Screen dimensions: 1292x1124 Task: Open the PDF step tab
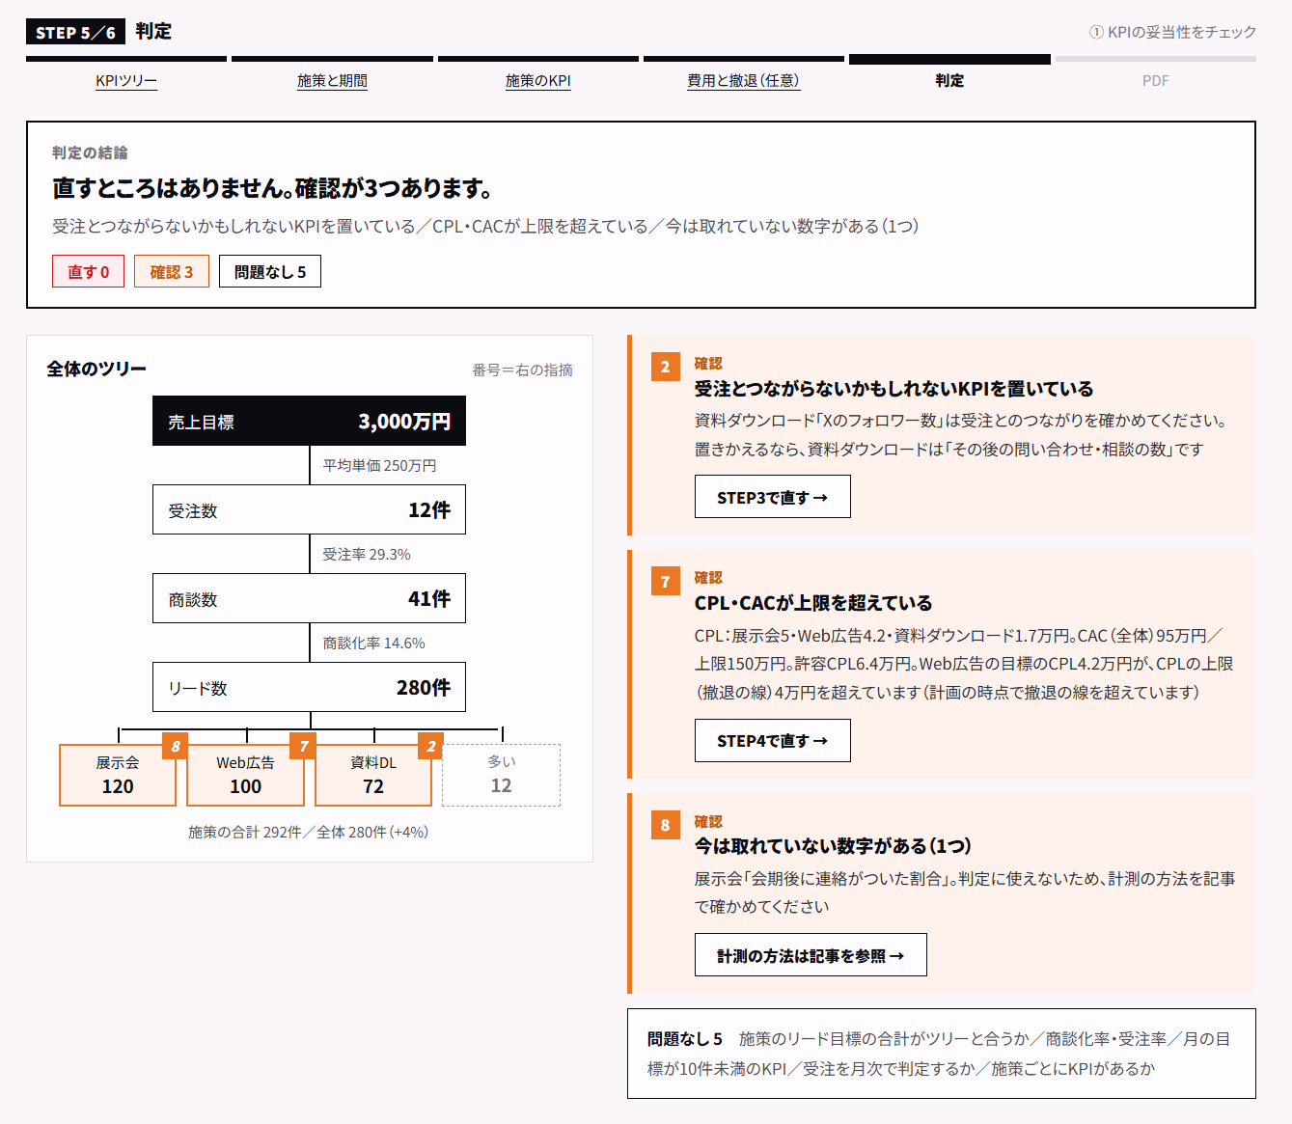[x=1156, y=81]
